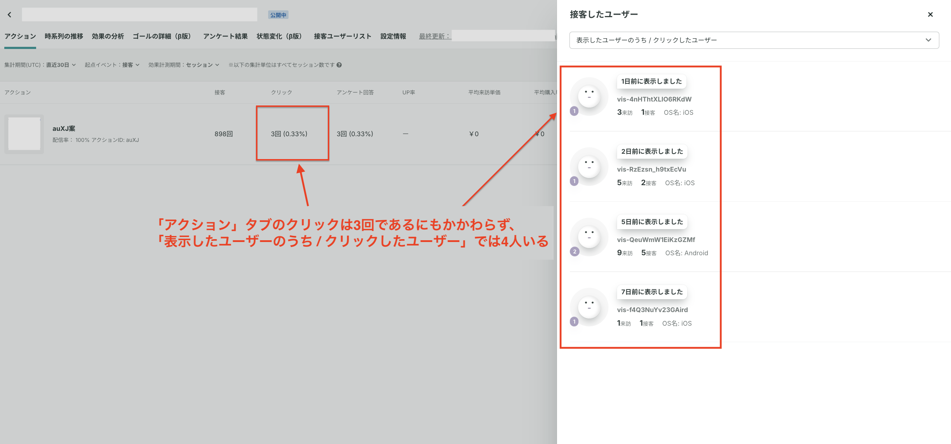Open the 接客ユーザーリスト tab
Viewport: 951px width, 444px height.
tap(342, 36)
